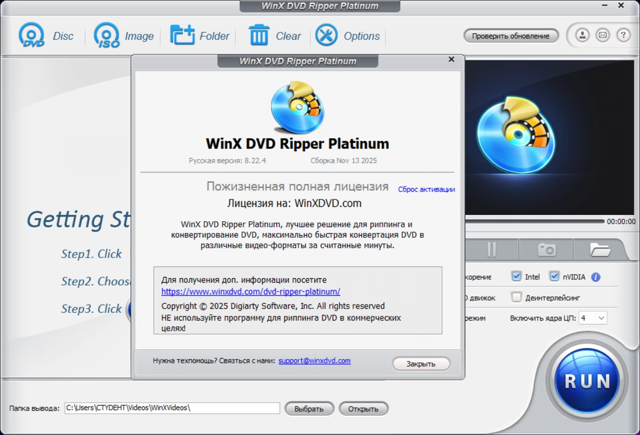Open help via question mark icon
640x435 pixels.
[623, 36]
